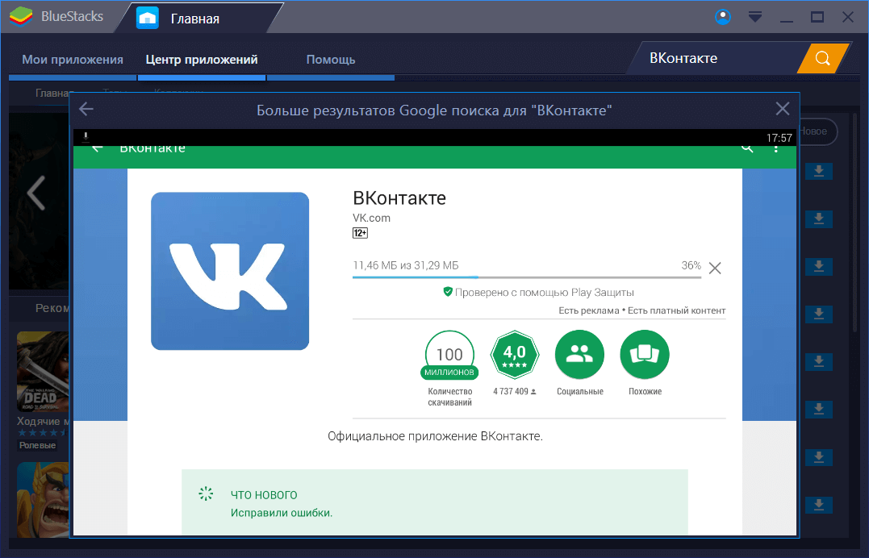Click the Новое button behind the dialog
869x558 pixels.
817,131
